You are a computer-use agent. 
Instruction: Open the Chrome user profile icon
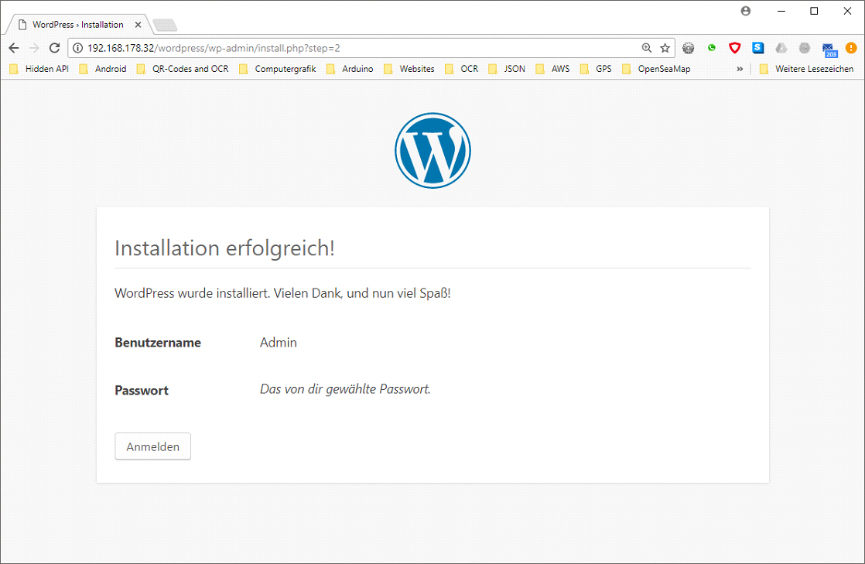(746, 11)
